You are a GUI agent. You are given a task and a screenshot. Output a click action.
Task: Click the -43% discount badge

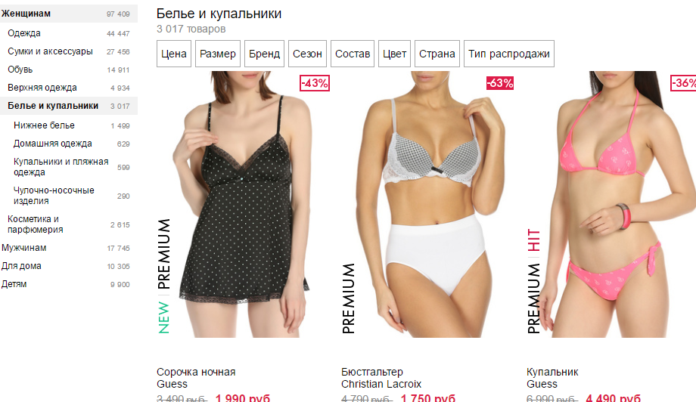tap(315, 83)
